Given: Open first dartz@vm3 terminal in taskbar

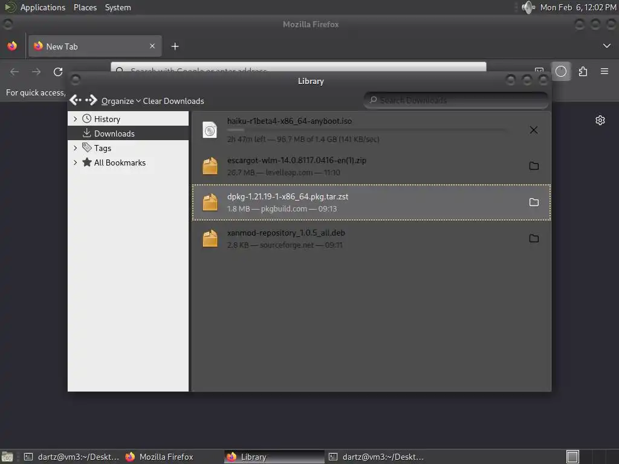Looking at the screenshot, I should click(x=71, y=457).
